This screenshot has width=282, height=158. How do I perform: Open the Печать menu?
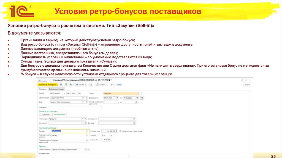tap(81, 85)
